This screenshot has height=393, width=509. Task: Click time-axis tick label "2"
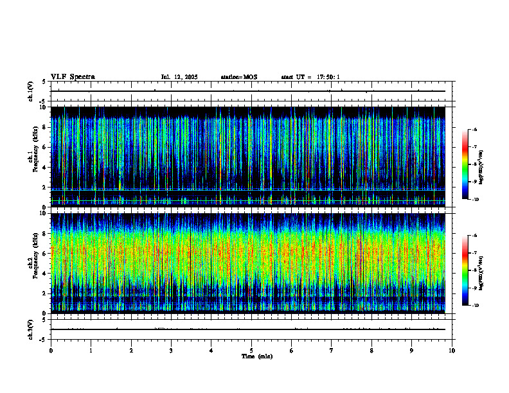point(131,351)
